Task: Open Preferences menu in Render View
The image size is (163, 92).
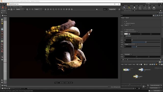Action: [15, 7]
